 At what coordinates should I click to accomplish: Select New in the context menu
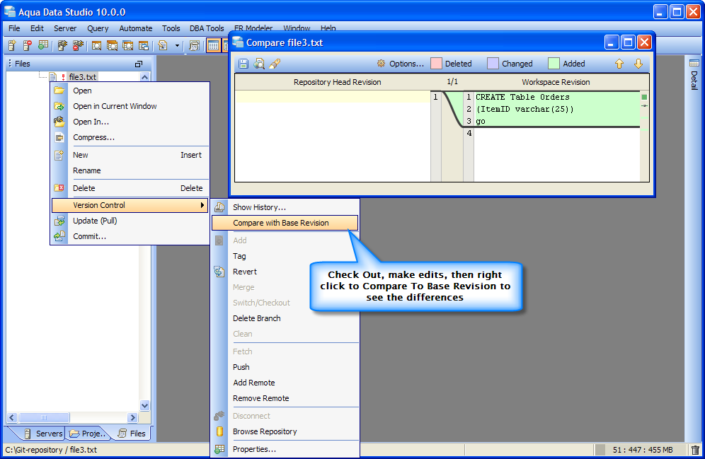pos(130,155)
